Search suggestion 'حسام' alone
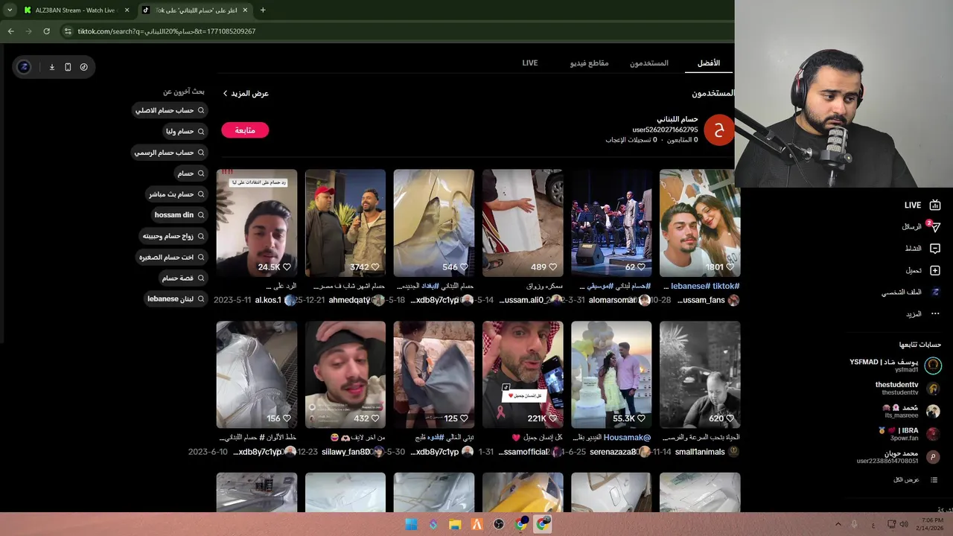The image size is (953, 536). coord(191,173)
